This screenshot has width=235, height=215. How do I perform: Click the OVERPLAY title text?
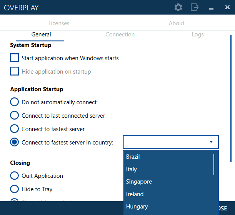21,8
